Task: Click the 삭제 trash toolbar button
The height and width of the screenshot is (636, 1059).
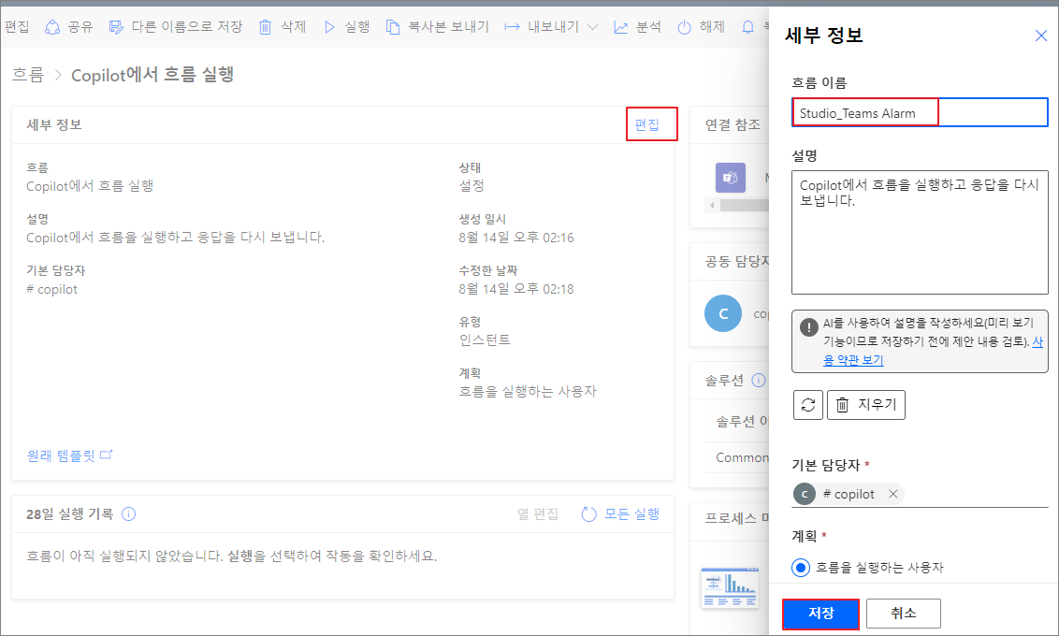Action: [x=283, y=27]
